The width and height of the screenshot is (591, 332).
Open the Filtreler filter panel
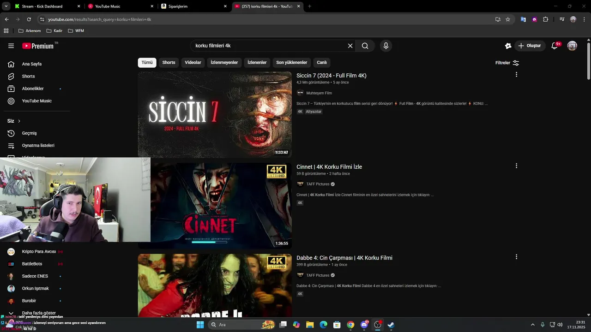pos(507,63)
